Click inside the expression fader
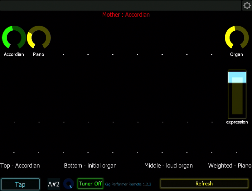 [237, 94]
